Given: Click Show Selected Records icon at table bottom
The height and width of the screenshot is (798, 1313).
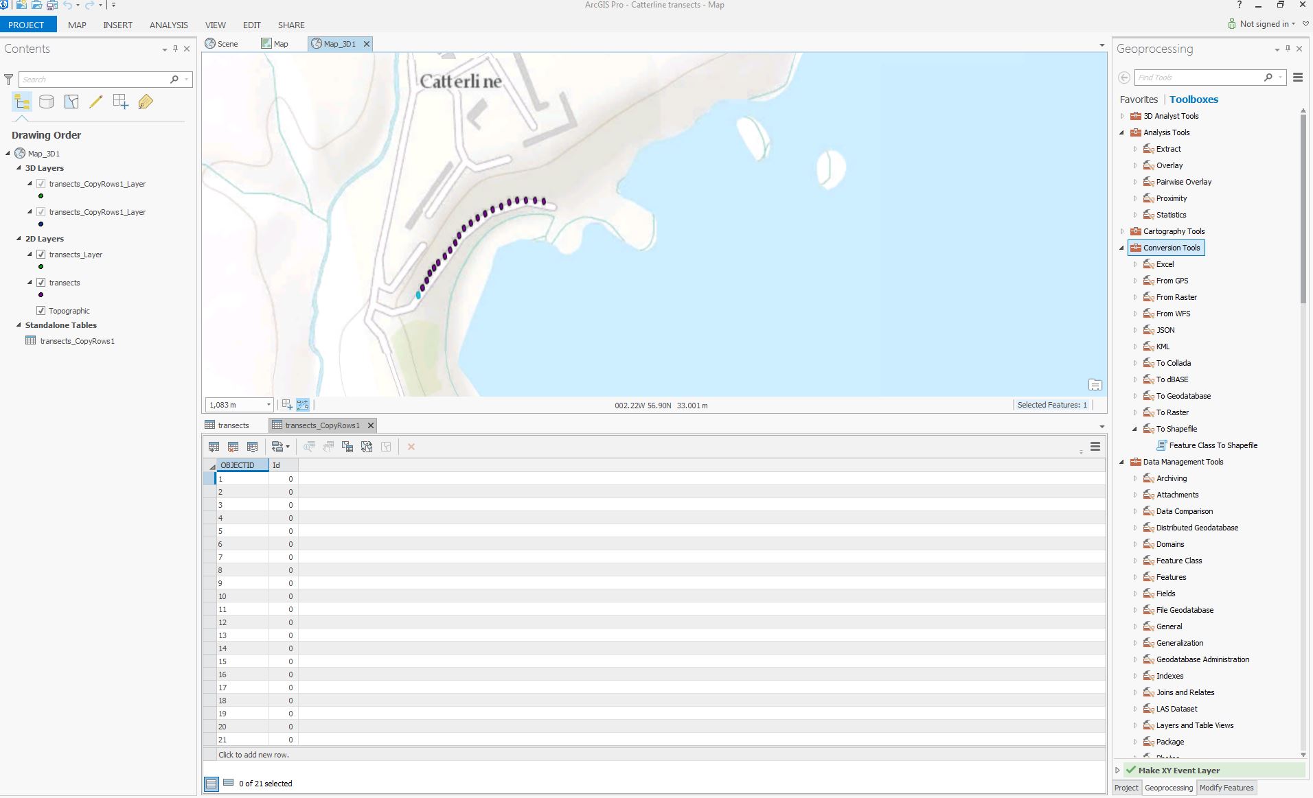Looking at the screenshot, I should (229, 783).
